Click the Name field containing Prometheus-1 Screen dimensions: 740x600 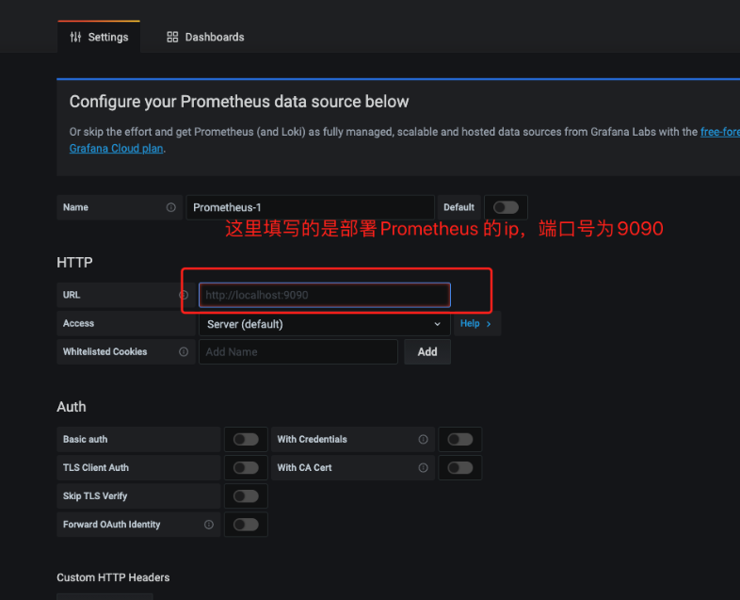pos(310,207)
